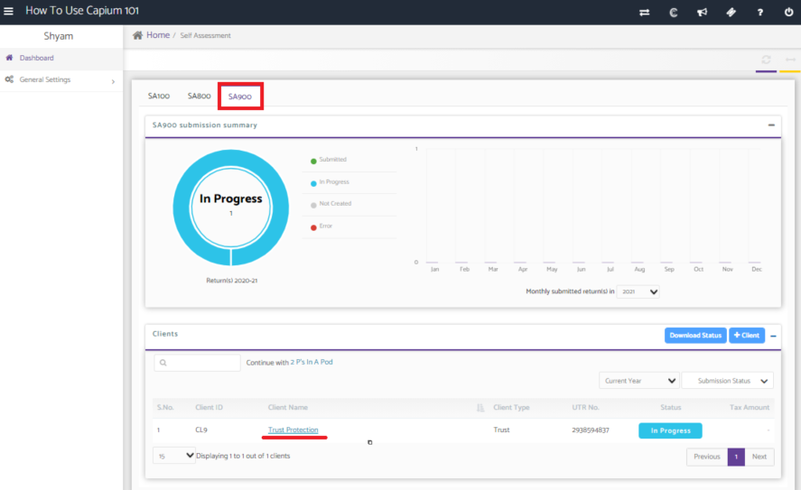This screenshot has height=490, width=801.
Task: Click the In Progress status button
Action: pos(670,430)
